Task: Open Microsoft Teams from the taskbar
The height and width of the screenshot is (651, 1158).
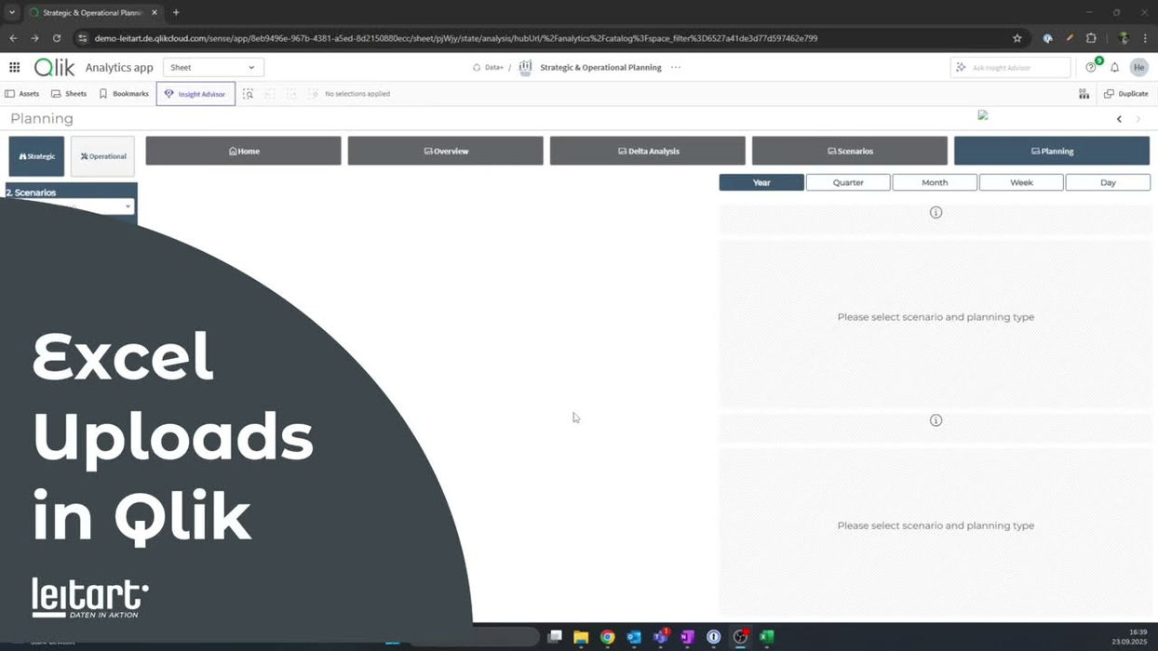Action: click(661, 637)
